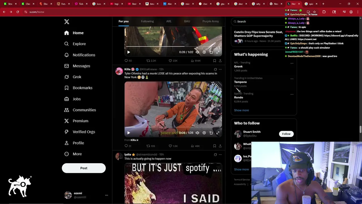Open more options for Rondo trend
Image resolution: width=362 pixels, height=204 pixels.
point(292,94)
